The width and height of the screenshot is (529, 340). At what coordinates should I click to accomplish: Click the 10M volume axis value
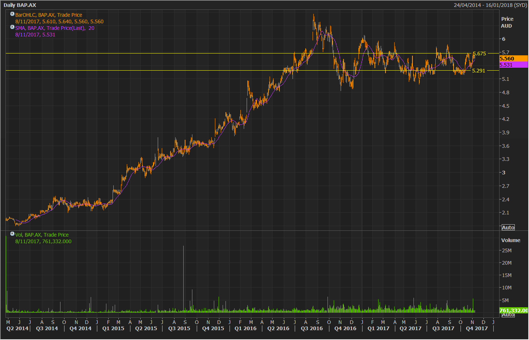[x=507, y=288]
